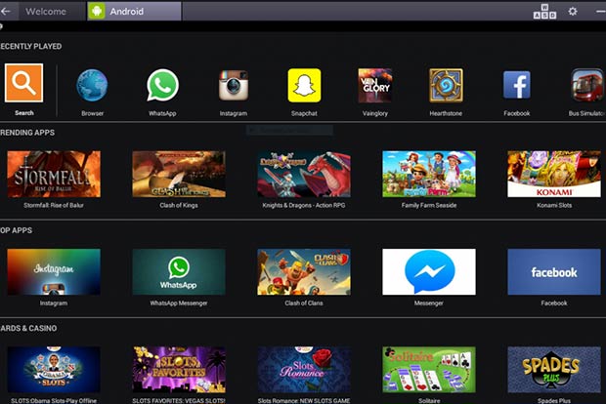Screen dimensions: 606x404
Task: Click the Recently Played section heading
Action: click(31, 46)
